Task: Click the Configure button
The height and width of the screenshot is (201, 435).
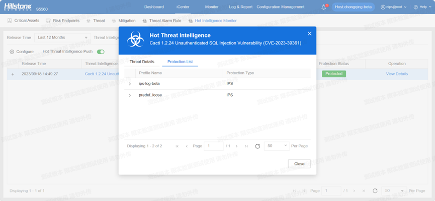Action: pos(22,52)
